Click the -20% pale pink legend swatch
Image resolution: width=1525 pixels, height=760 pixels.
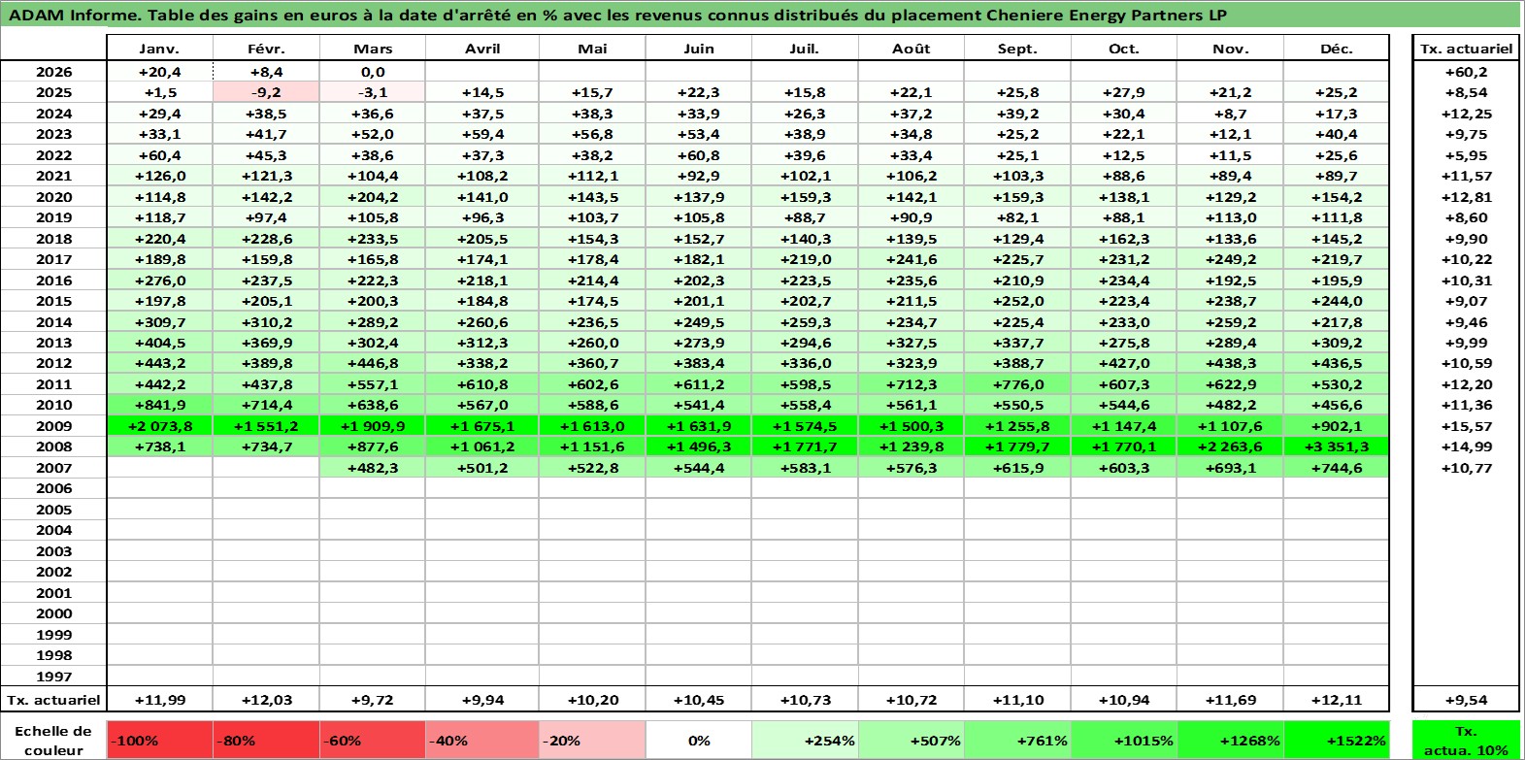[592, 740]
